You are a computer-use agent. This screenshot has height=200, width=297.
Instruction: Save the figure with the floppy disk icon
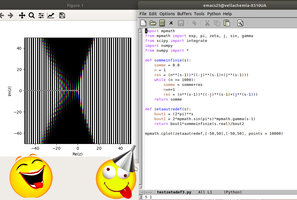point(62,16)
